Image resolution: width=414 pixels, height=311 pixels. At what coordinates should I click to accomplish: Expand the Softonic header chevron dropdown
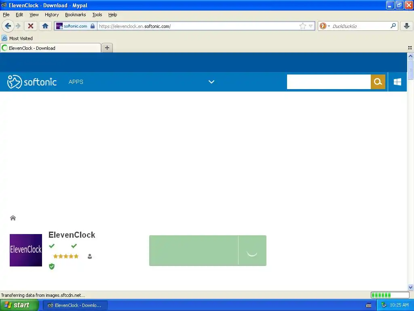(211, 82)
